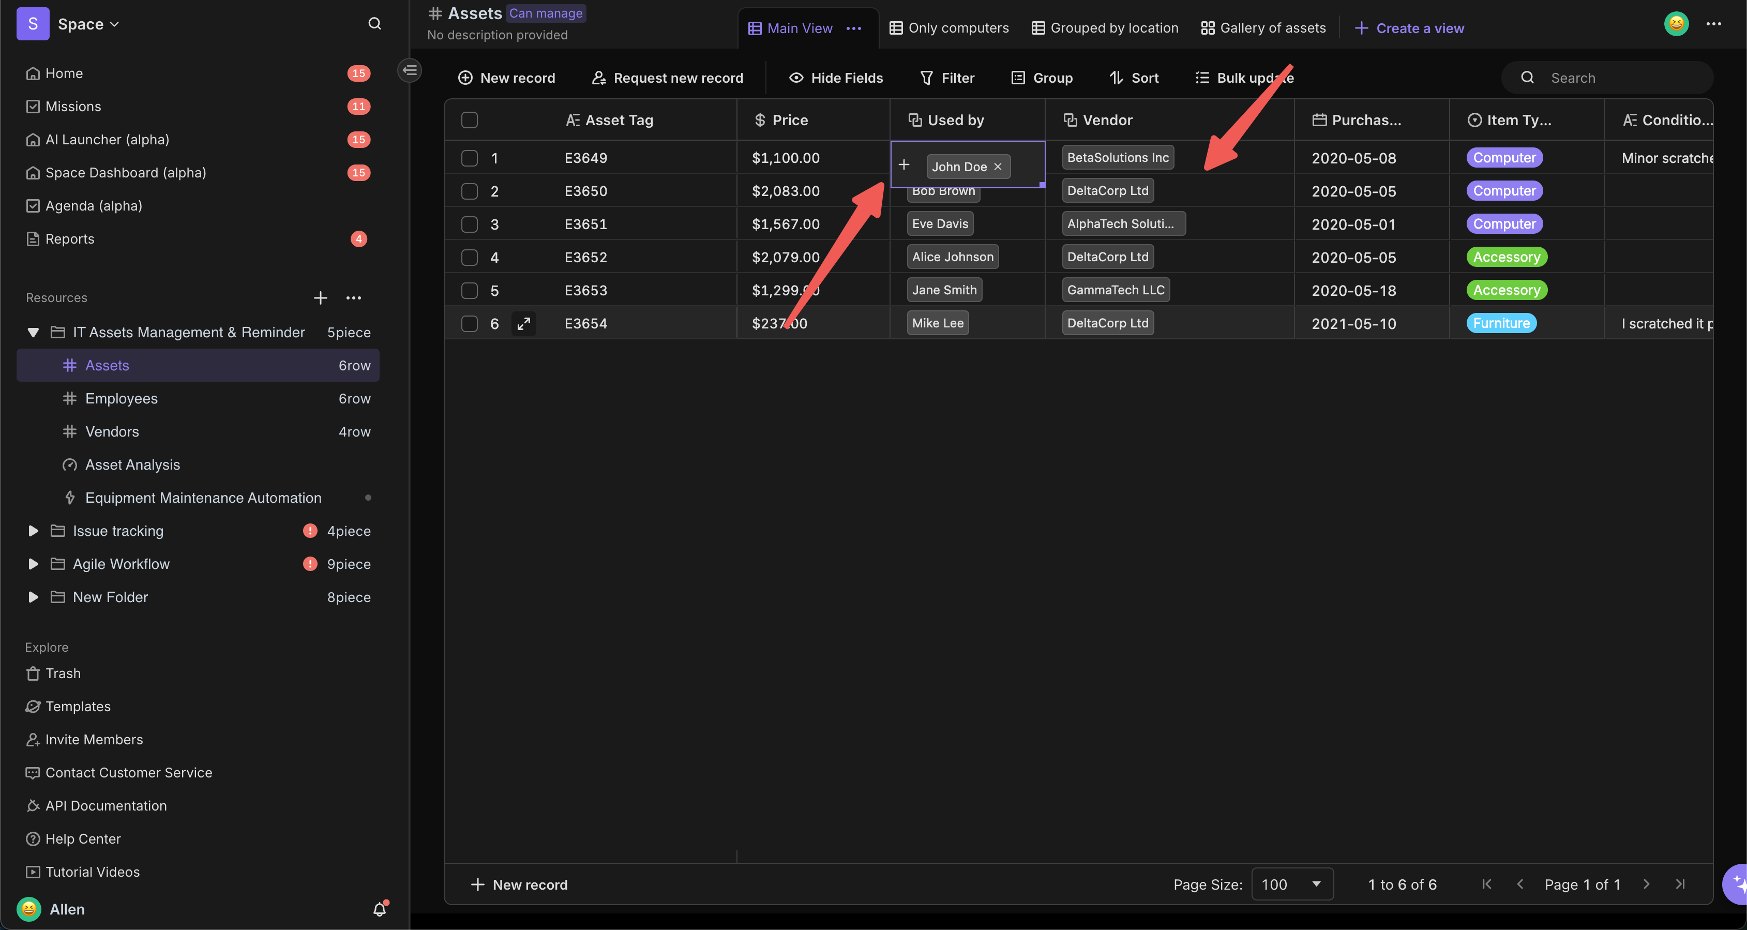Expand the Issue tracking folder
1747x930 pixels.
pos(33,531)
